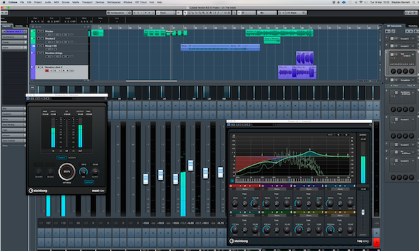
Task: Click the mixer fader above the -6.85 value
Action: (x=191, y=166)
